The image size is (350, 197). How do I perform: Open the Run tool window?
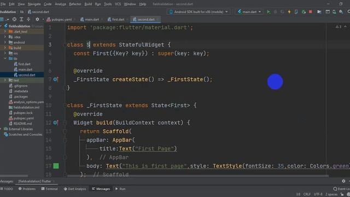(x=120, y=189)
